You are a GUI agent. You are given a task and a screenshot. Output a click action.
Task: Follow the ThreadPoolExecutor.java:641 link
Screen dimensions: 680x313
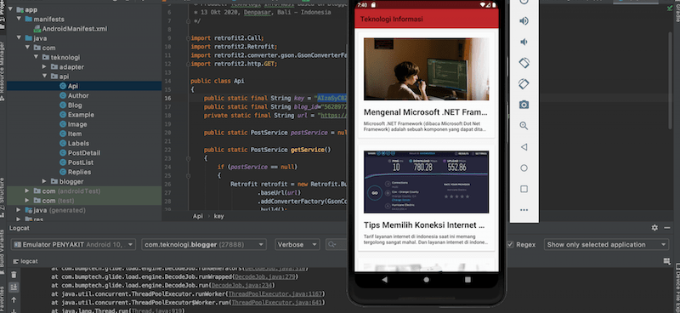(x=277, y=302)
